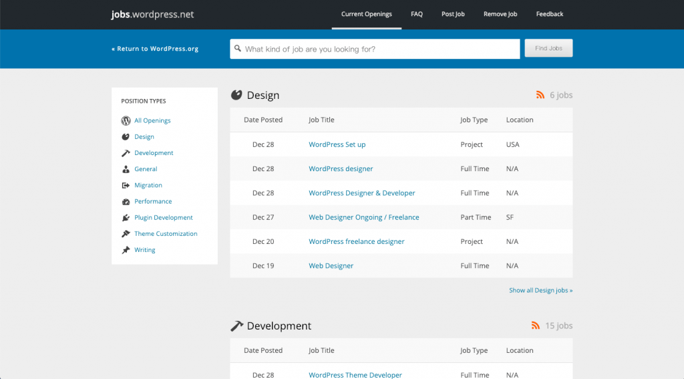Click the WordPress logo icon beside All Openings

point(126,120)
